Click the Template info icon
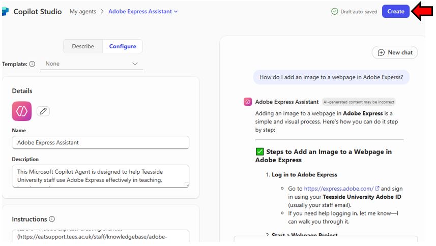 click(32, 64)
